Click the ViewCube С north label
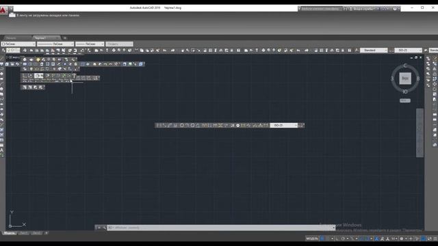Screen dimensions: 438x246 pos(405,66)
